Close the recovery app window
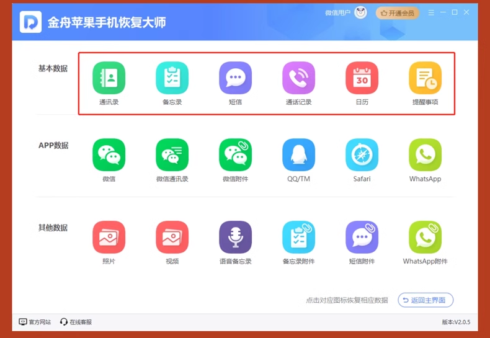490x338 pixels. [466, 12]
